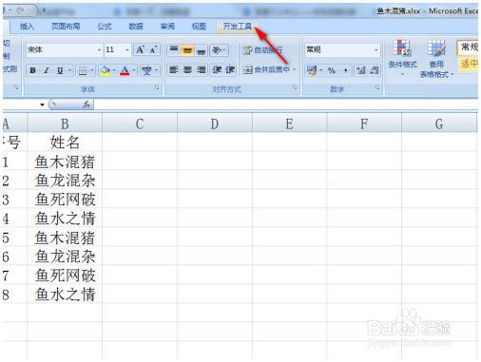Expand the font size dropdown
481x362 pixels.
[x=127, y=50]
